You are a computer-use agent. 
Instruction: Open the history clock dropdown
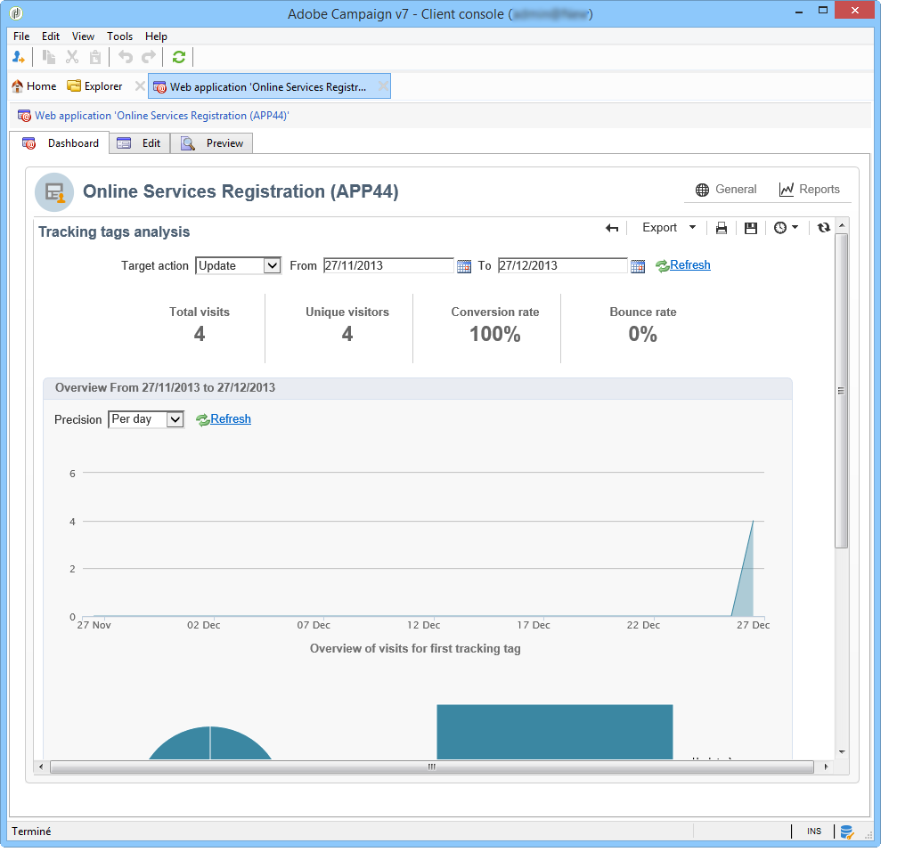coord(786,228)
